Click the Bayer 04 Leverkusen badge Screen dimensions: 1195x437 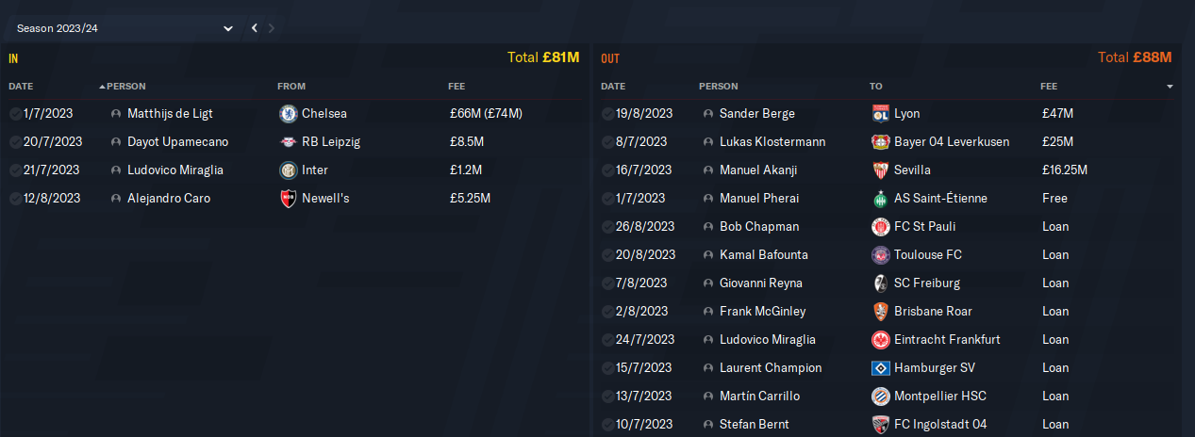pyautogui.click(x=881, y=142)
